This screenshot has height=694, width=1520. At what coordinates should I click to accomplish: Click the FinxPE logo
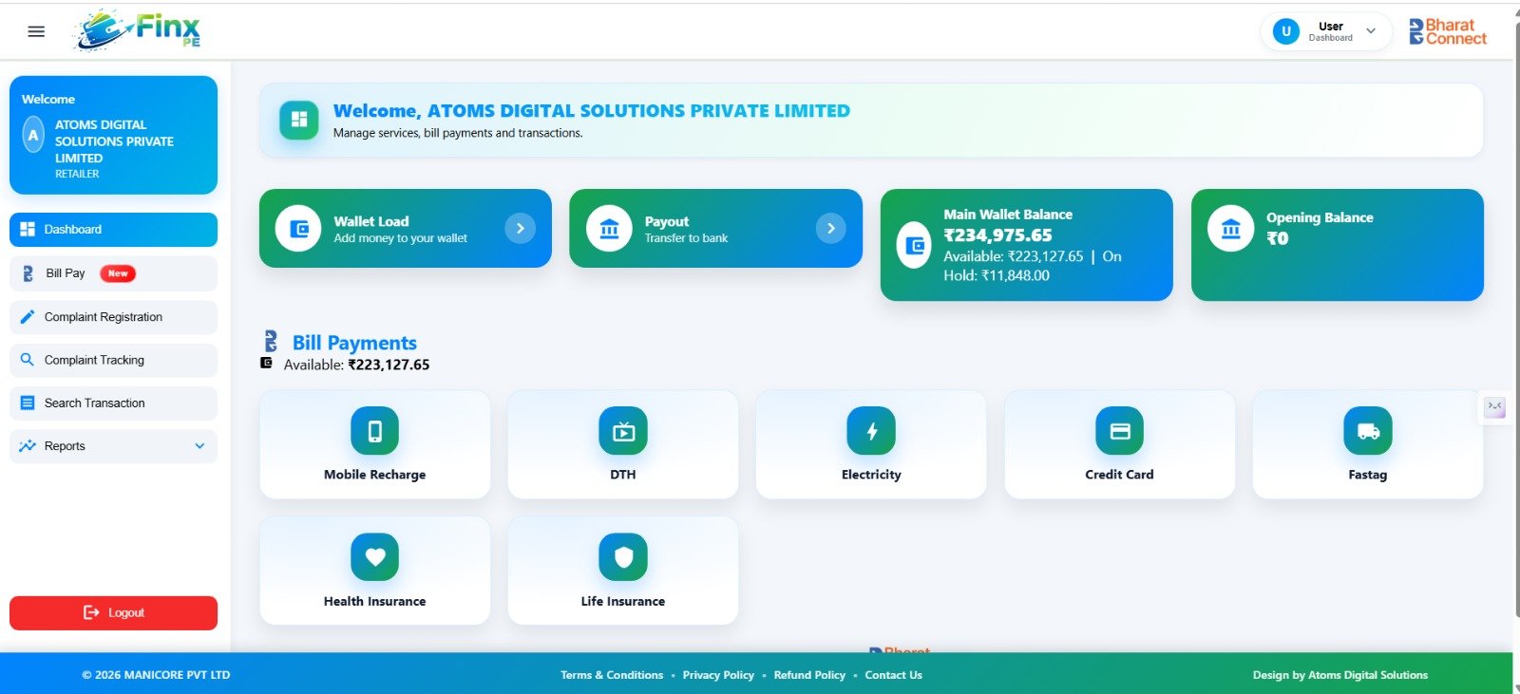click(139, 30)
